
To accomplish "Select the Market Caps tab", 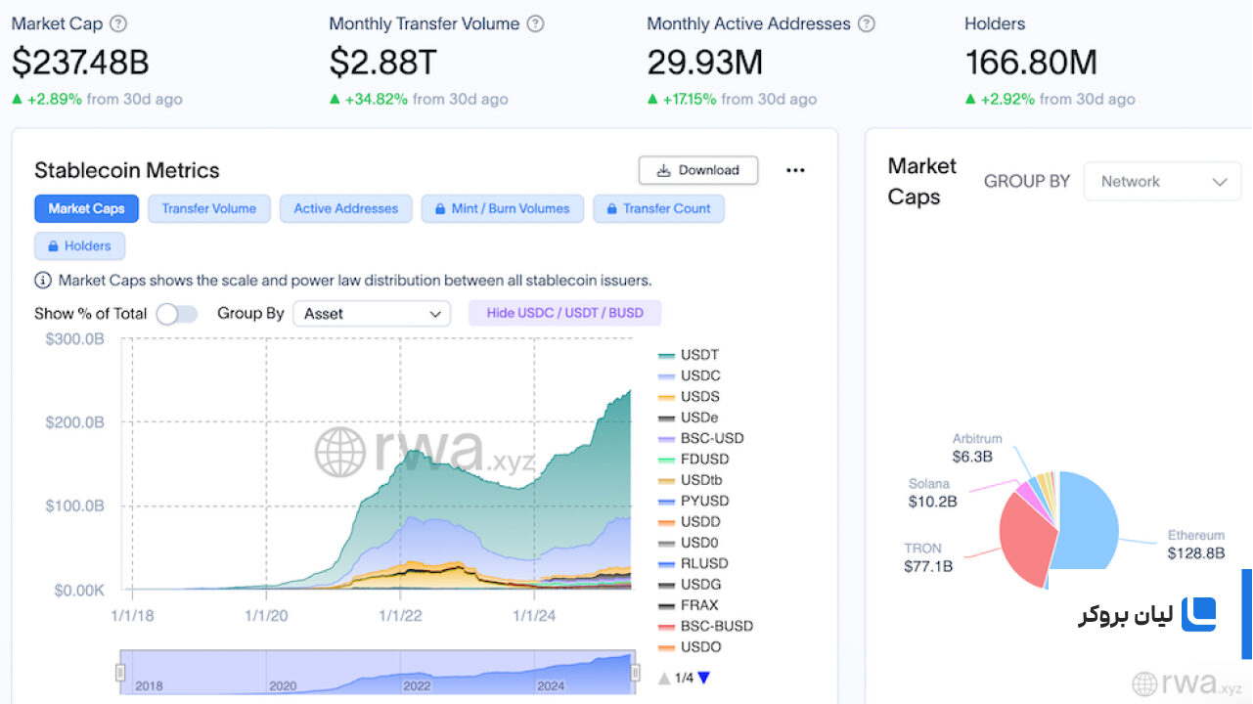I will coord(87,208).
